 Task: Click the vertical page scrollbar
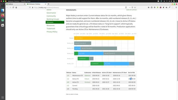point(177,51)
